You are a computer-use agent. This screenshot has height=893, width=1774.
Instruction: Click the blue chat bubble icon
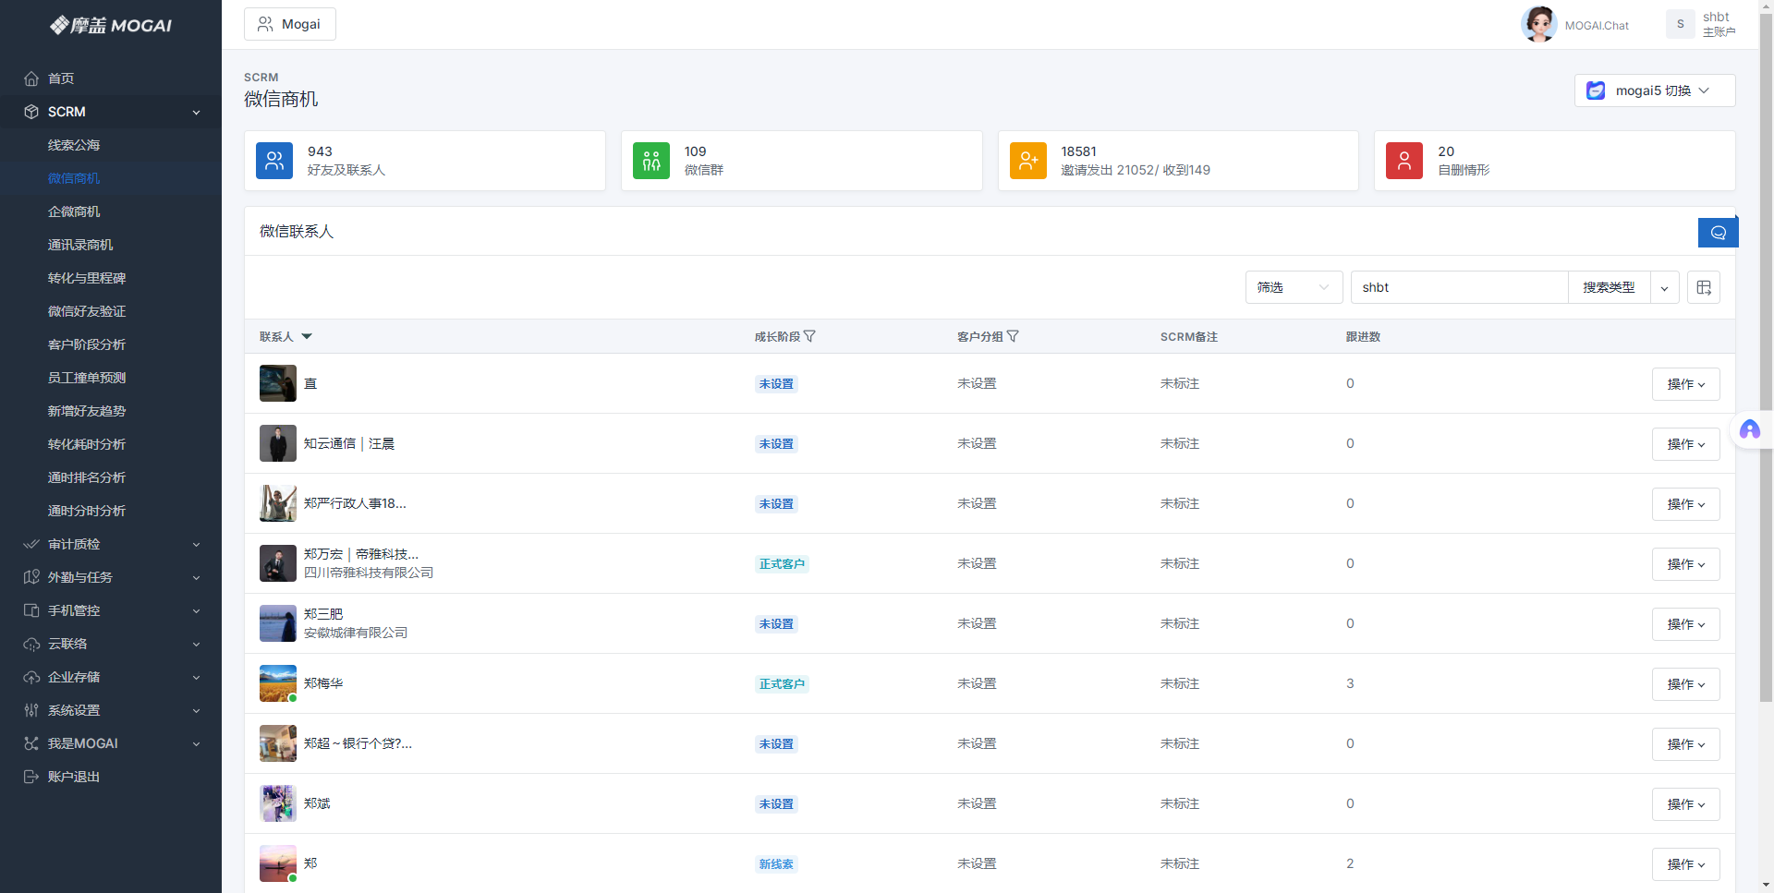coord(1718,233)
